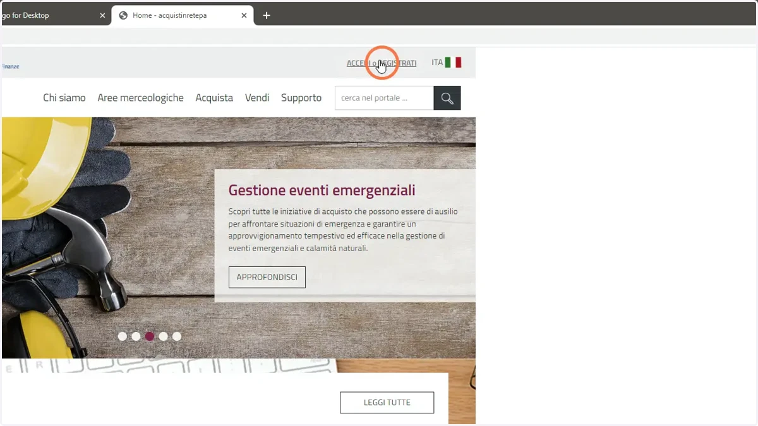Click the 'APPROFONDISCI' button
Image resolution: width=758 pixels, height=426 pixels.
(267, 277)
